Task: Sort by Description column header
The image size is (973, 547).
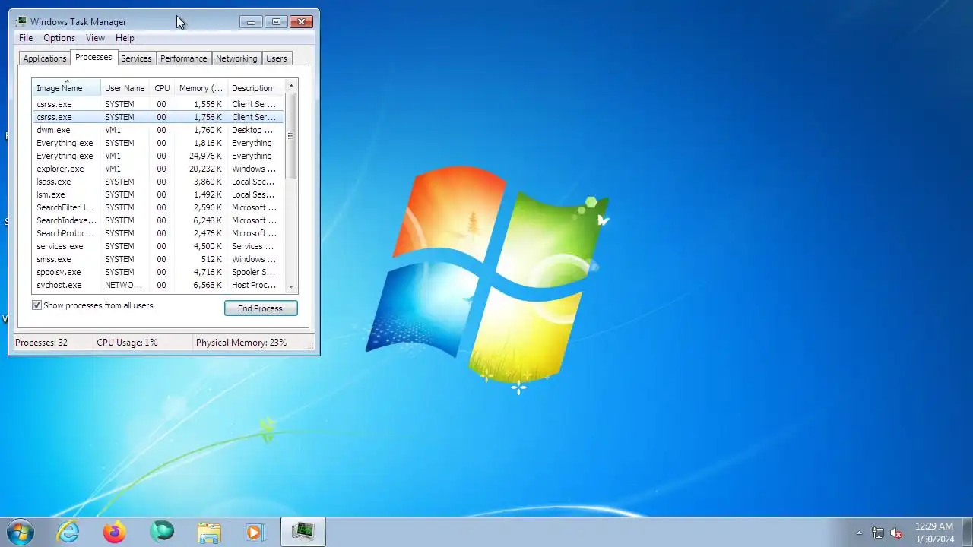Action: (x=255, y=88)
